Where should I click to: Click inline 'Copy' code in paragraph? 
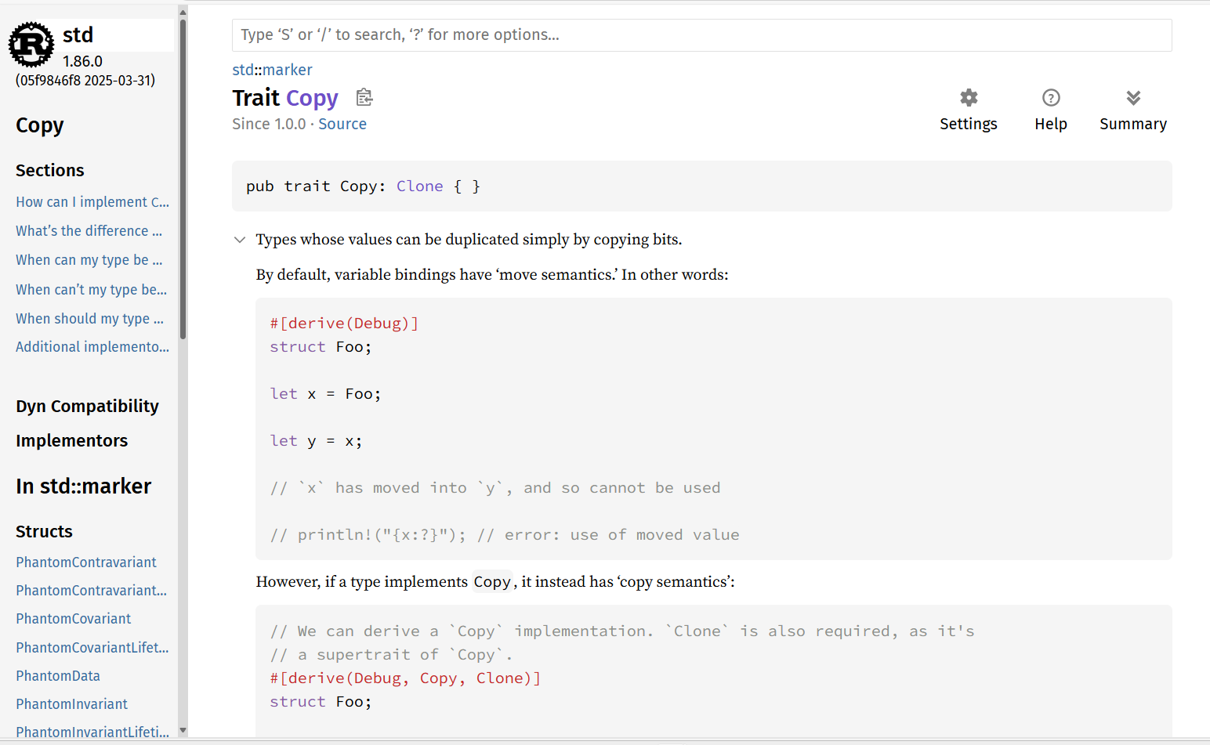[492, 581]
